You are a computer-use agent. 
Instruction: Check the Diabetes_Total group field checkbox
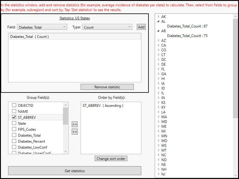click(x=14, y=135)
